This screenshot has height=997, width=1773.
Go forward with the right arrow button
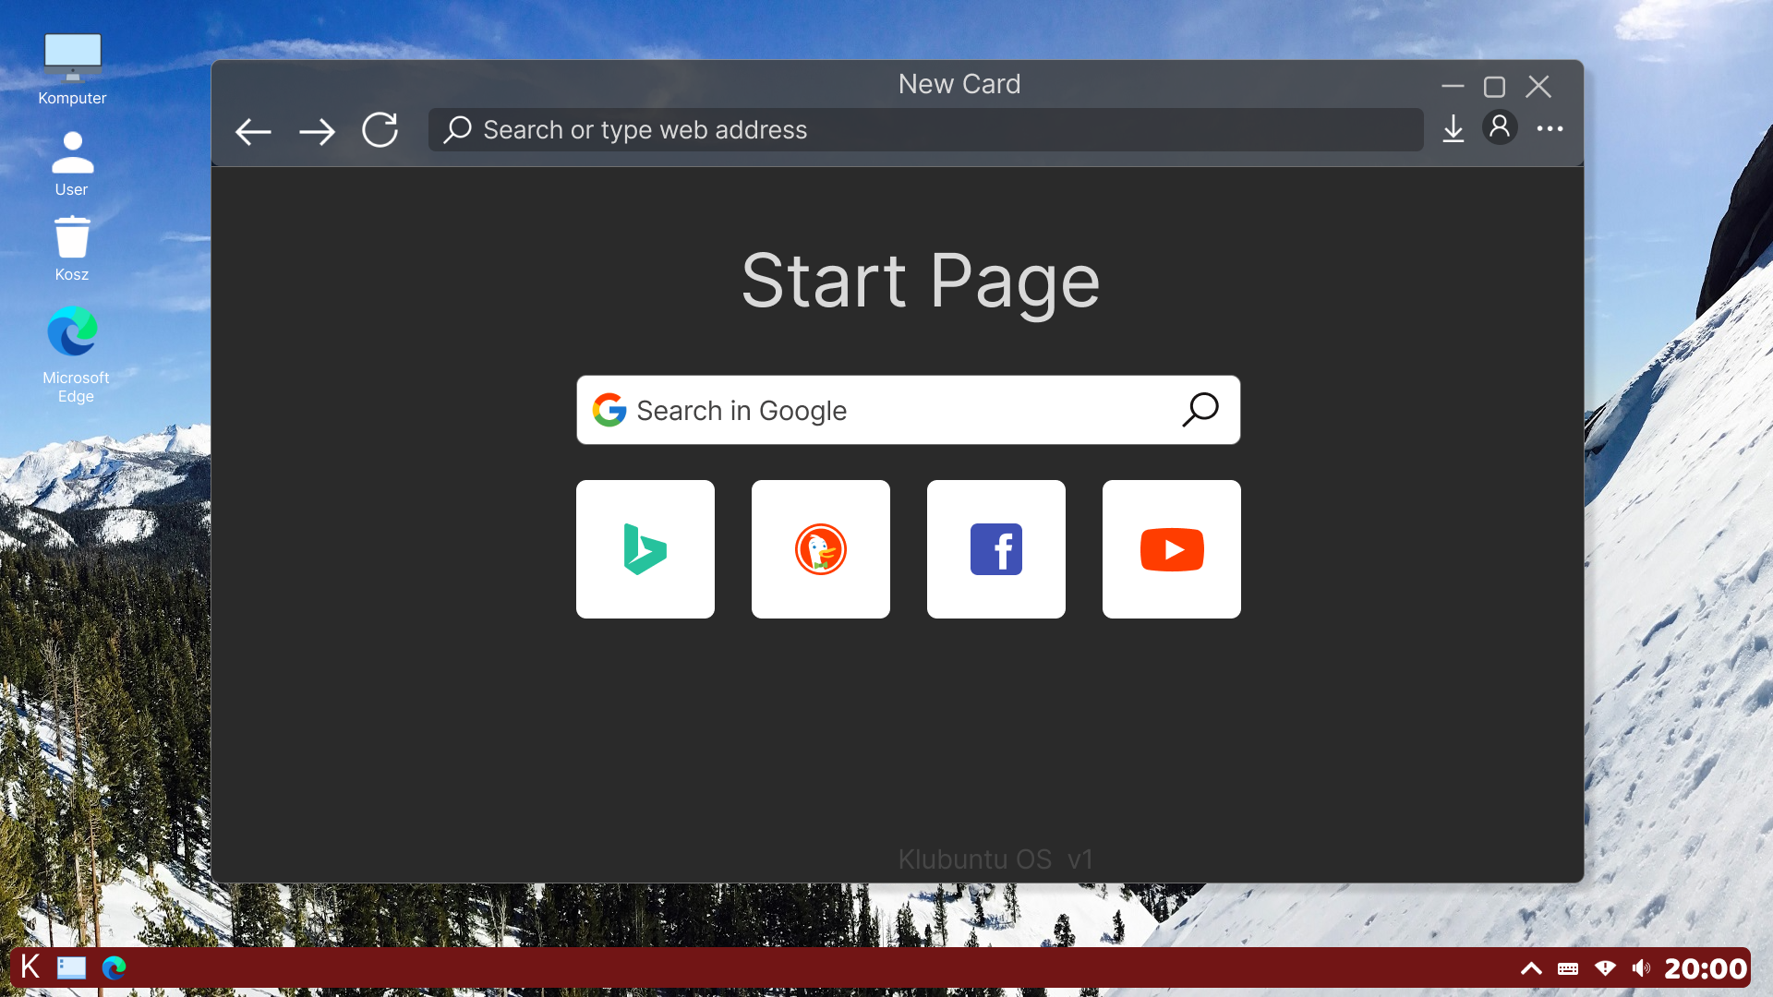click(x=317, y=131)
